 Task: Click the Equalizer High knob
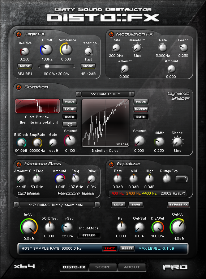(150, 179)
